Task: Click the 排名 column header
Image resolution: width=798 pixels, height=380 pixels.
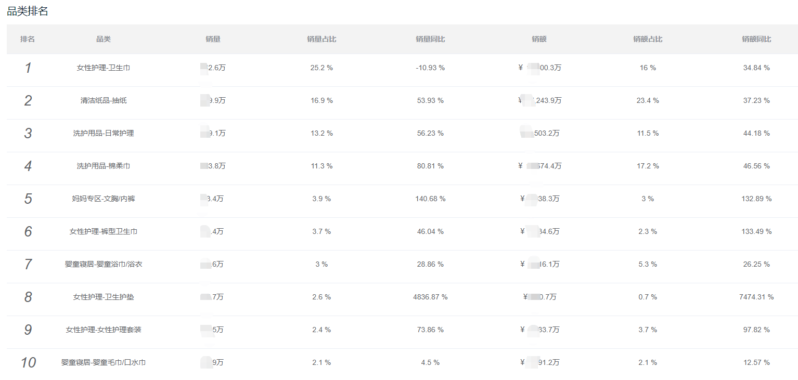Action: pos(28,39)
